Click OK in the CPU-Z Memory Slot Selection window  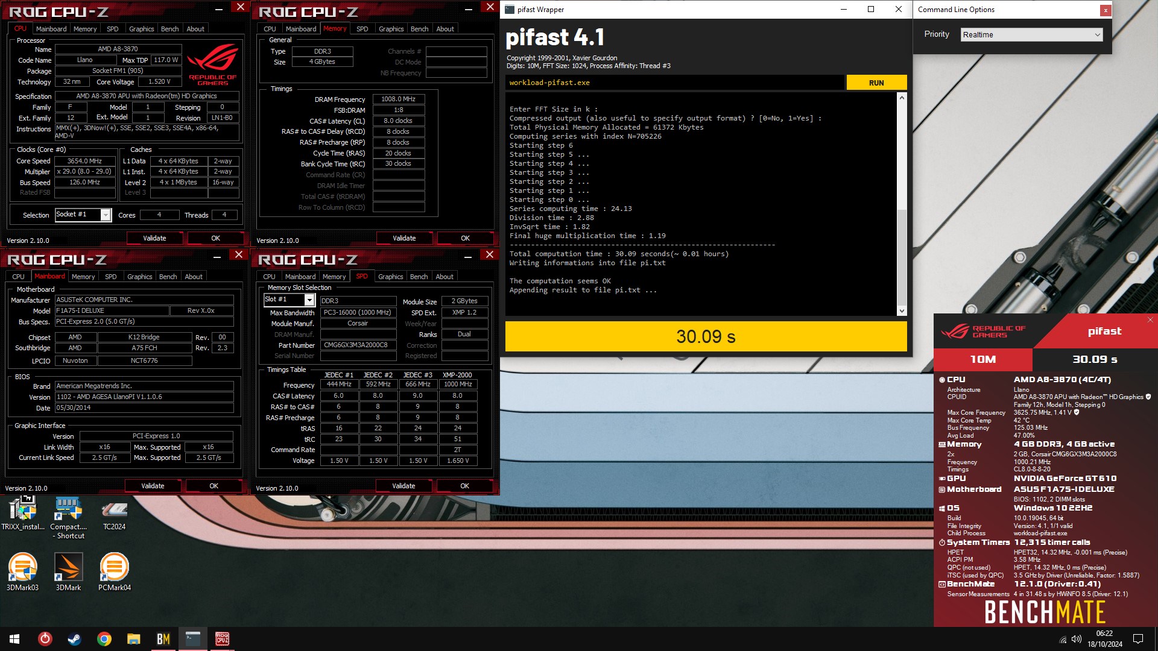(x=464, y=486)
